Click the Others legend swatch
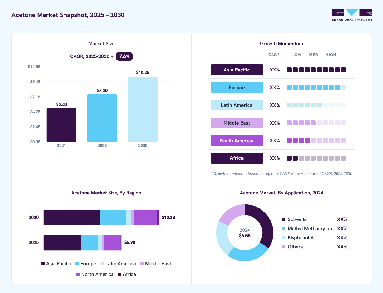 click(283, 247)
